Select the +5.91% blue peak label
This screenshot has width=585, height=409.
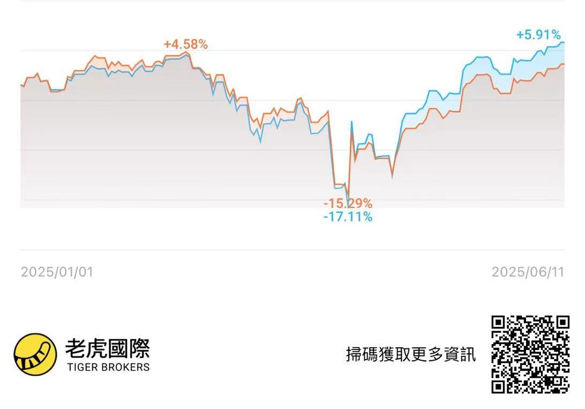538,35
